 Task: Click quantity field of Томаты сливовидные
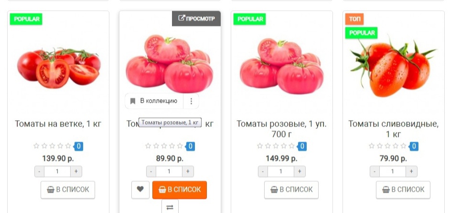392,172
